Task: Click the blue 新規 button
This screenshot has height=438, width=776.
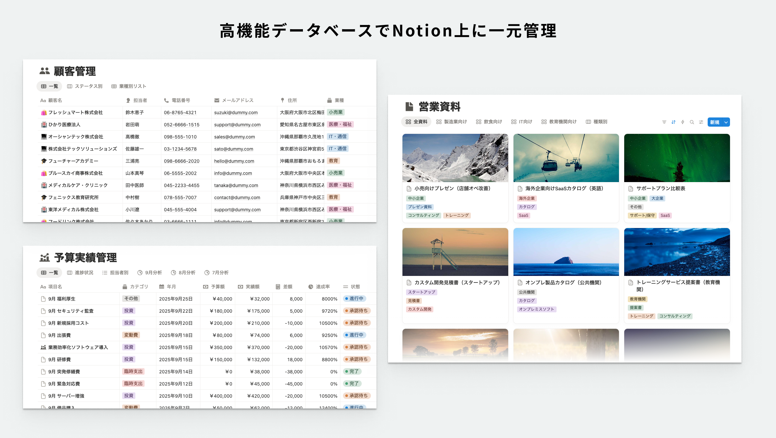Action: (715, 122)
